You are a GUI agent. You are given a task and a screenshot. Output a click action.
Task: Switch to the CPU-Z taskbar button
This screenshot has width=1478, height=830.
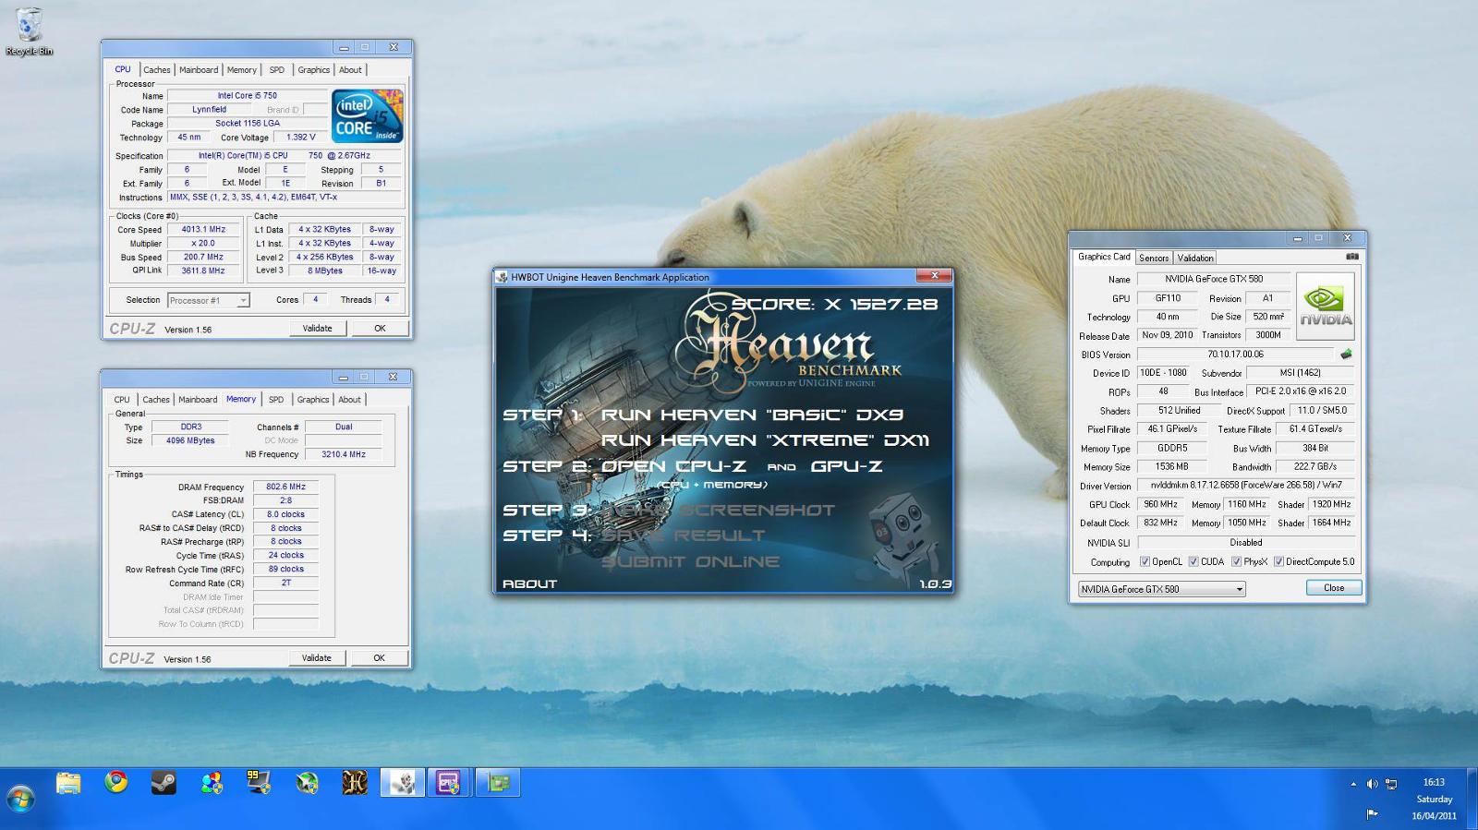coord(449,783)
